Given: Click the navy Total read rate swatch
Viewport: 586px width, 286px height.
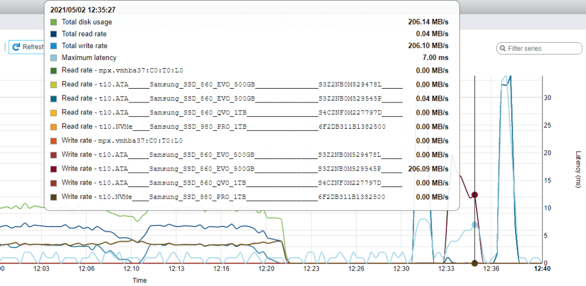Looking at the screenshot, I should pyautogui.click(x=54, y=34).
